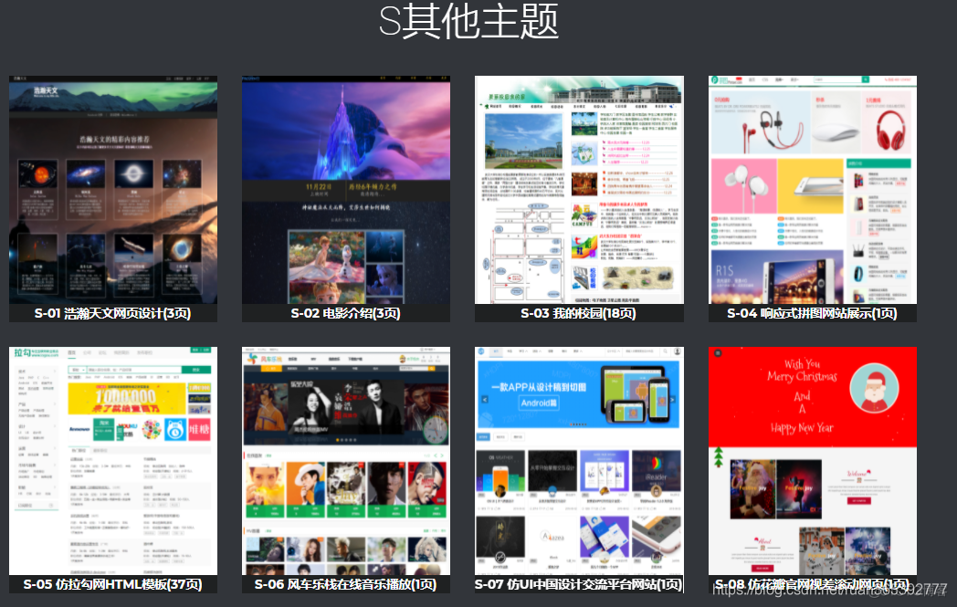This screenshot has width=957, height=607.
Task: Click the green search icon in the S-04 header
Action: point(866,79)
